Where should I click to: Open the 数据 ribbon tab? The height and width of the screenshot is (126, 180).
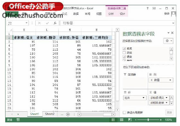(76, 14)
